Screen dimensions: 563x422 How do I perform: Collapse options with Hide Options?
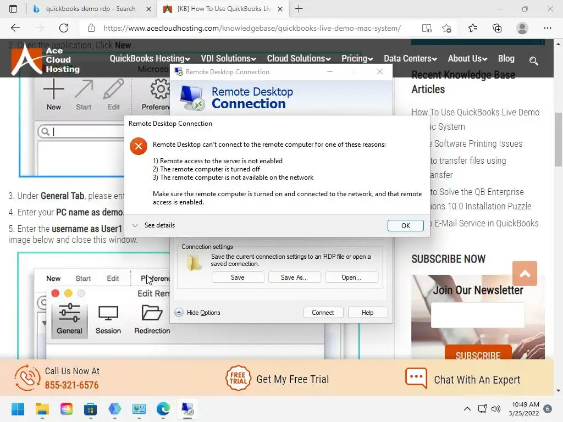(197, 313)
